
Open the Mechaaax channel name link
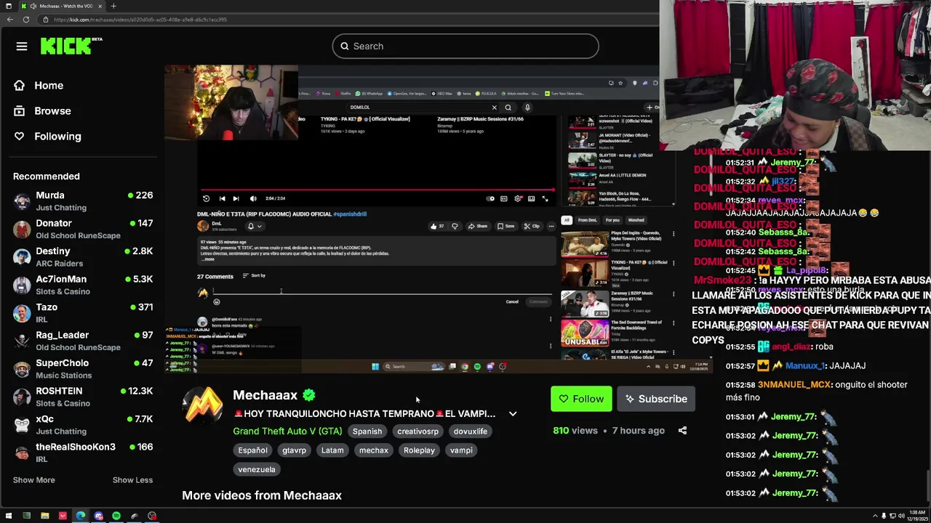tap(265, 395)
